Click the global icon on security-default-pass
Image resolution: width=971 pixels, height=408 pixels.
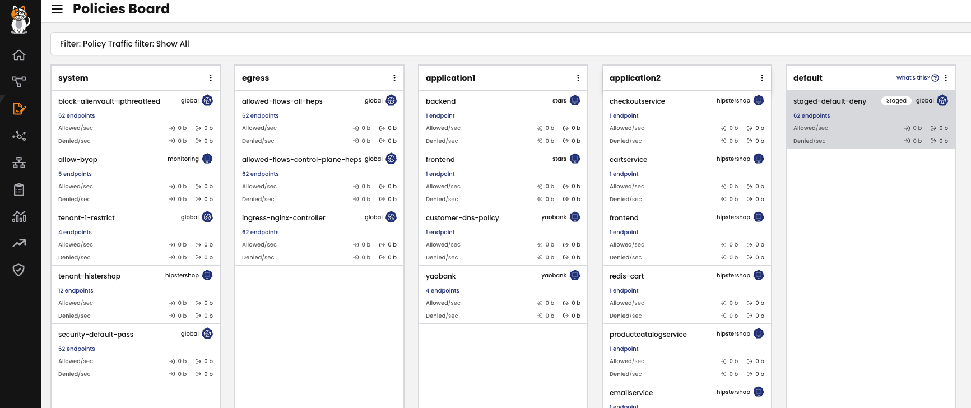[x=207, y=333]
